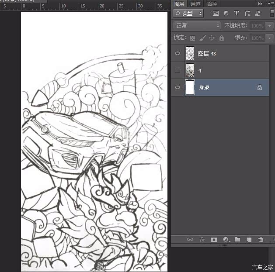
Task: Open the 不透明度 opacity slider arrow
Action: (x=269, y=26)
